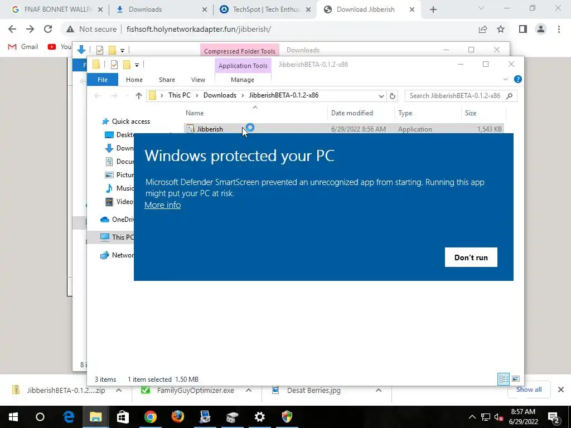Screen dimensions: 571x428
Task: Select This PC in the address breadcrumb
Action: point(179,95)
